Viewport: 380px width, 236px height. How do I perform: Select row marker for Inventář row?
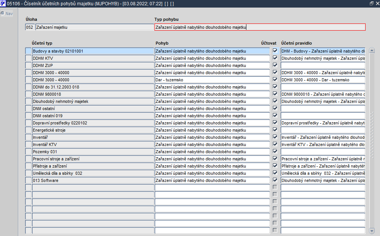(x=28, y=137)
